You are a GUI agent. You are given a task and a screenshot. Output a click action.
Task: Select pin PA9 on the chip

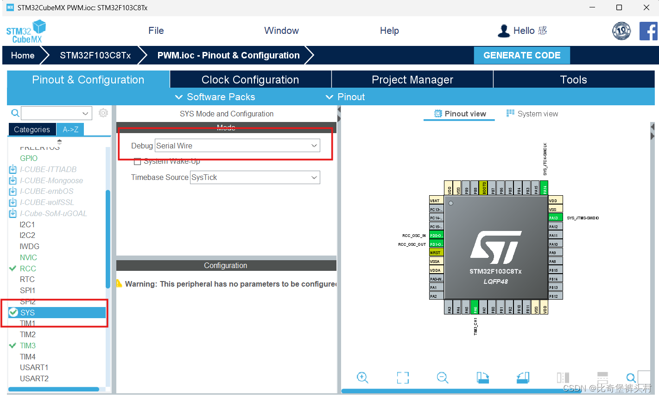pos(555,253)
